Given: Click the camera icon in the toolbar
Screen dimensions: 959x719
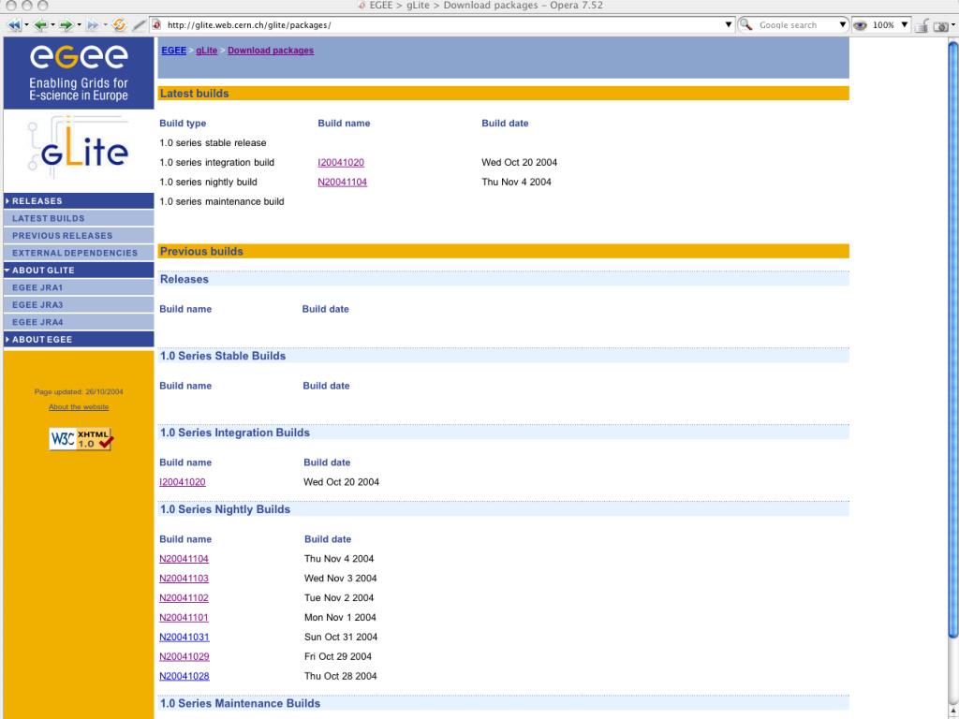Looking at the screenshot, I should click(x=940, y=25).
